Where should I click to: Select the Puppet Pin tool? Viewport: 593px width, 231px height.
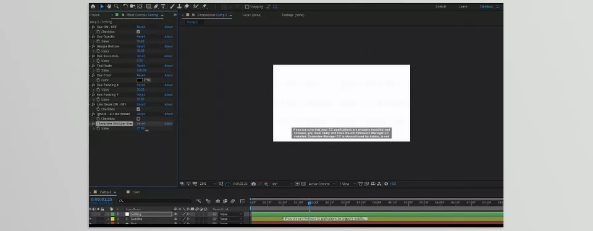(204, 6)
